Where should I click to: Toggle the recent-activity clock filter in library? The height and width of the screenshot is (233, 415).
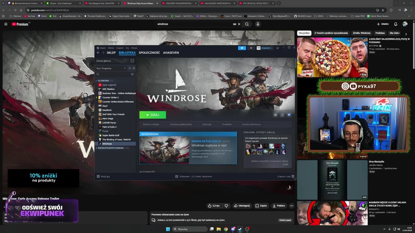pos(130,68)
